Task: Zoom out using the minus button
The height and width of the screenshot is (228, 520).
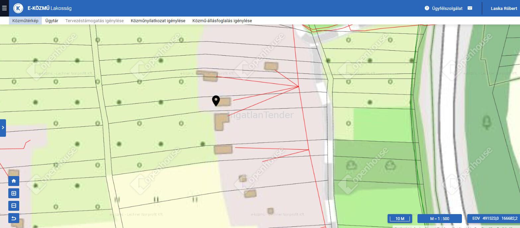Action: point(14,206)
